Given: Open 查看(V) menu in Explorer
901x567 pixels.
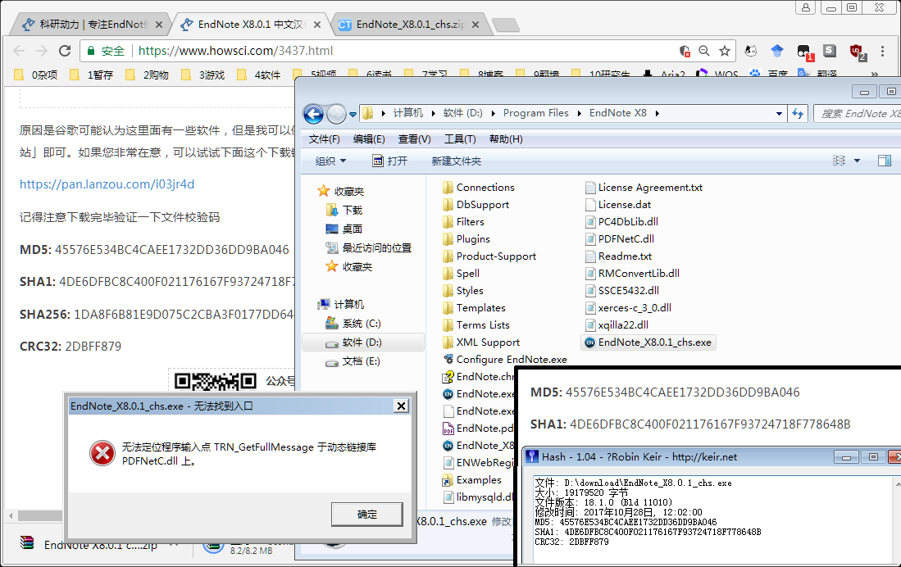Looking at the screenshot, I should click(414, 139).
